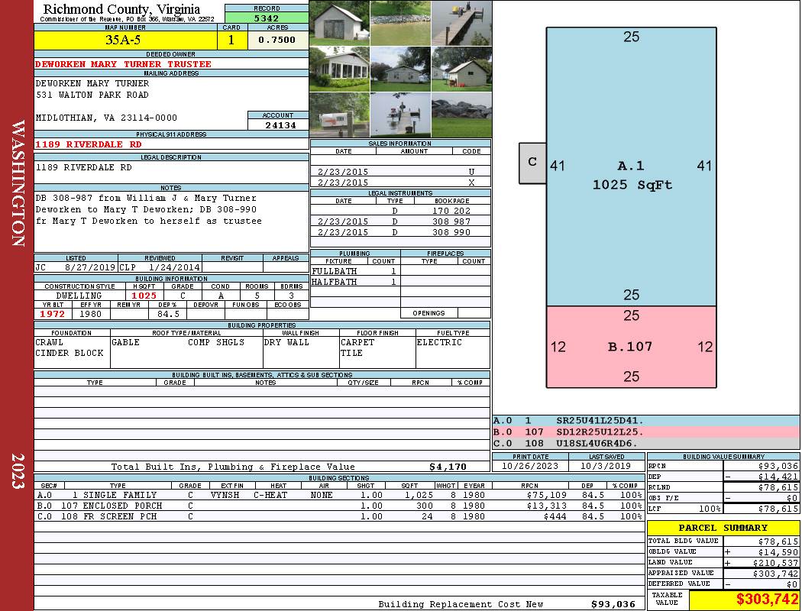Click MIDLOTHIAN, VA 23114-0000 text
The width and height of the screenshot is (802, 611).
[106, 118]
